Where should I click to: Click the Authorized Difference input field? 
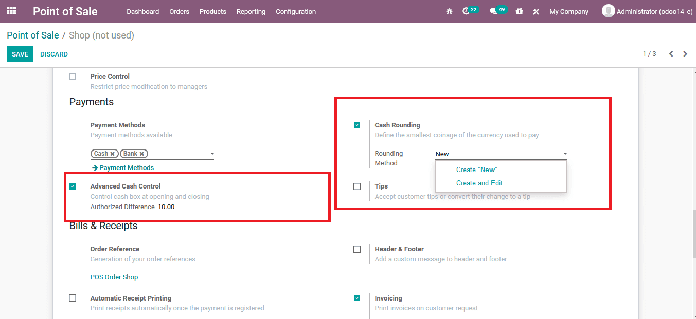click(x=219, y=207)
